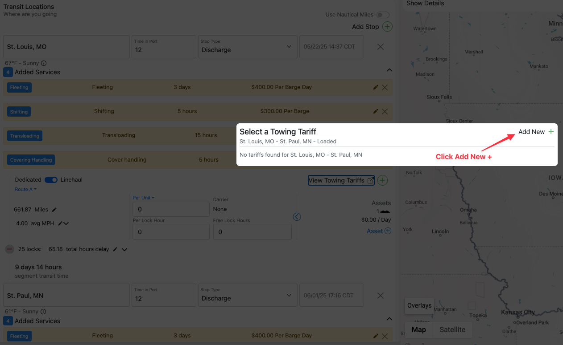563x345 pixels.
Task: Open the St. Louis Stop Type dropdown
Action: 248,47
